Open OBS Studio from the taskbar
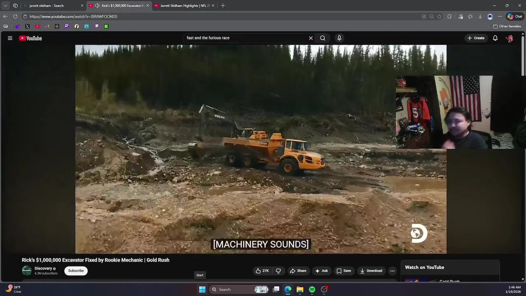 [x=324, y=289]
